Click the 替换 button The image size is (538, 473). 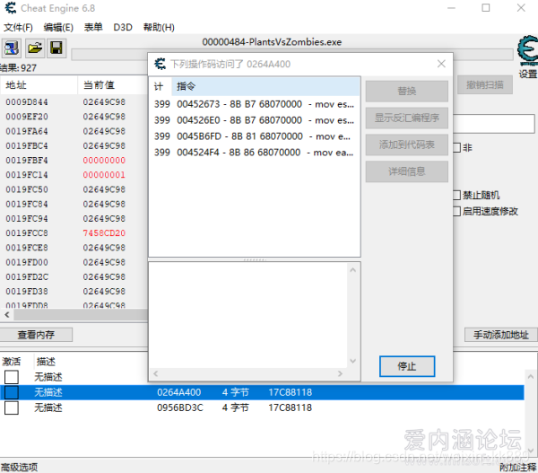[406, 91]
